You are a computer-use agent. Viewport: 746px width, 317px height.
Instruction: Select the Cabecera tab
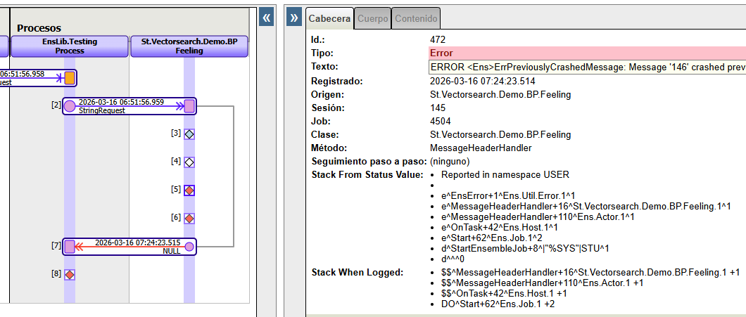pyautogui.click(x=329, y=18)
